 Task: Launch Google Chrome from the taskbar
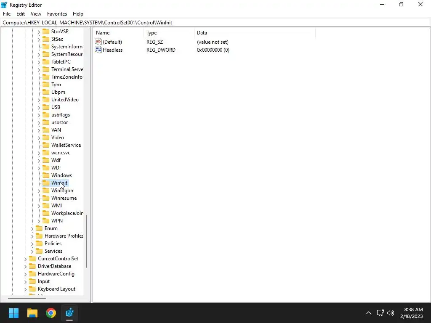[x=51, y=313]
